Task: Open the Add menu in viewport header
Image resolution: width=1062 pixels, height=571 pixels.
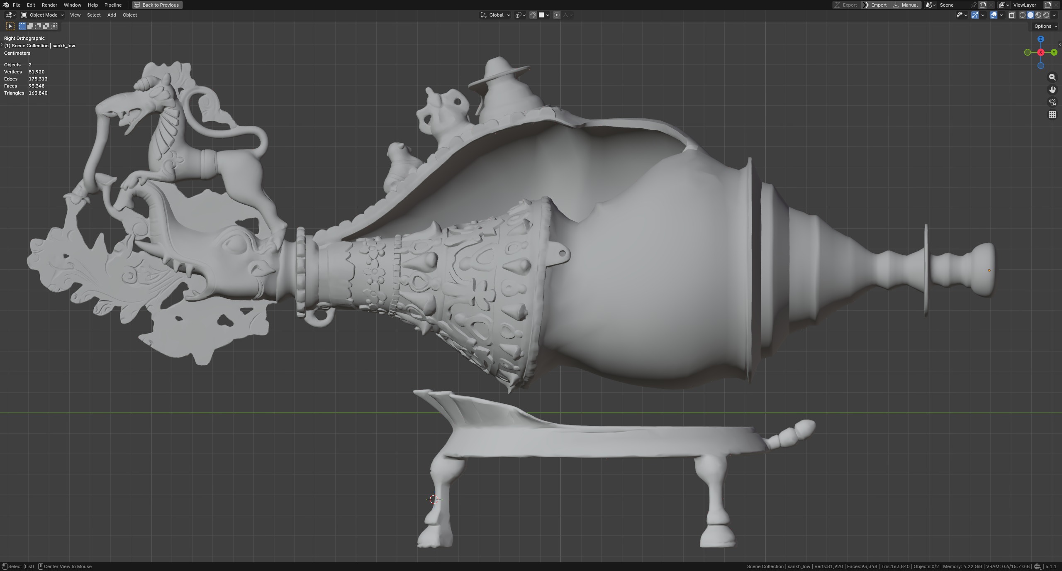Action: click(112, 15)
